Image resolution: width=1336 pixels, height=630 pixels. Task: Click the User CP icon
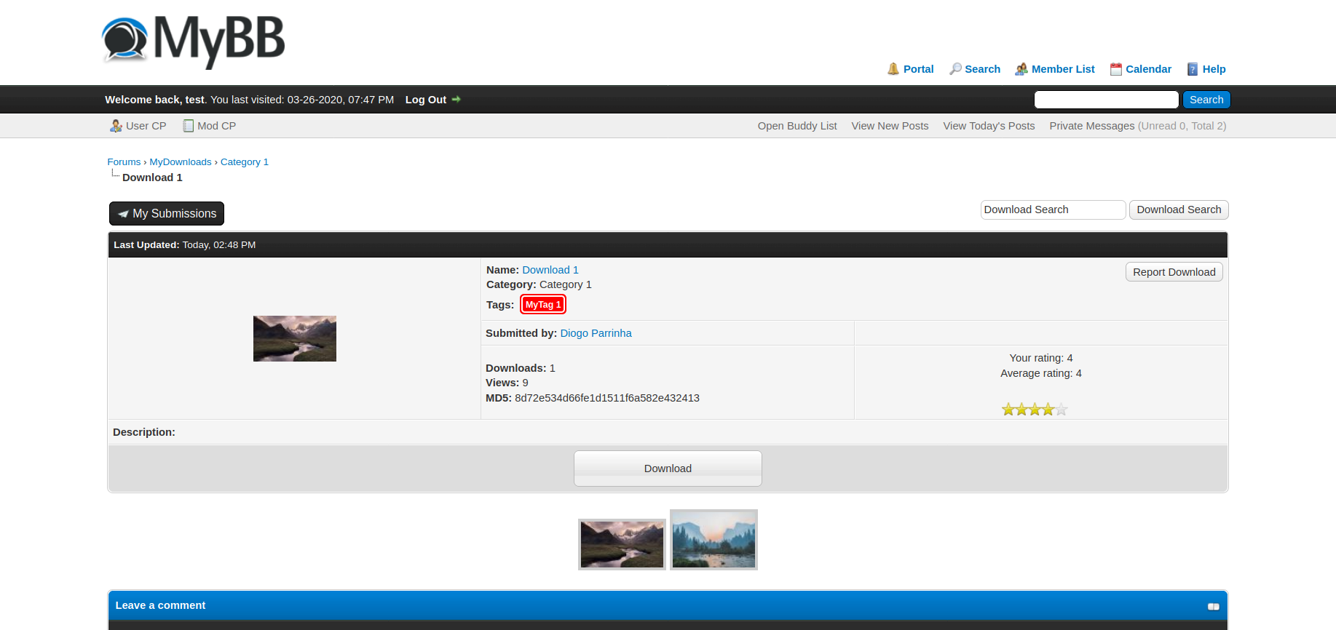(116, 126)
